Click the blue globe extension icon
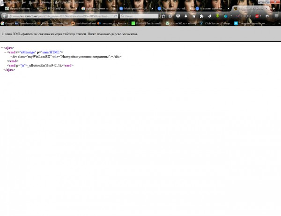281x216 pixels. coord(226,16)
